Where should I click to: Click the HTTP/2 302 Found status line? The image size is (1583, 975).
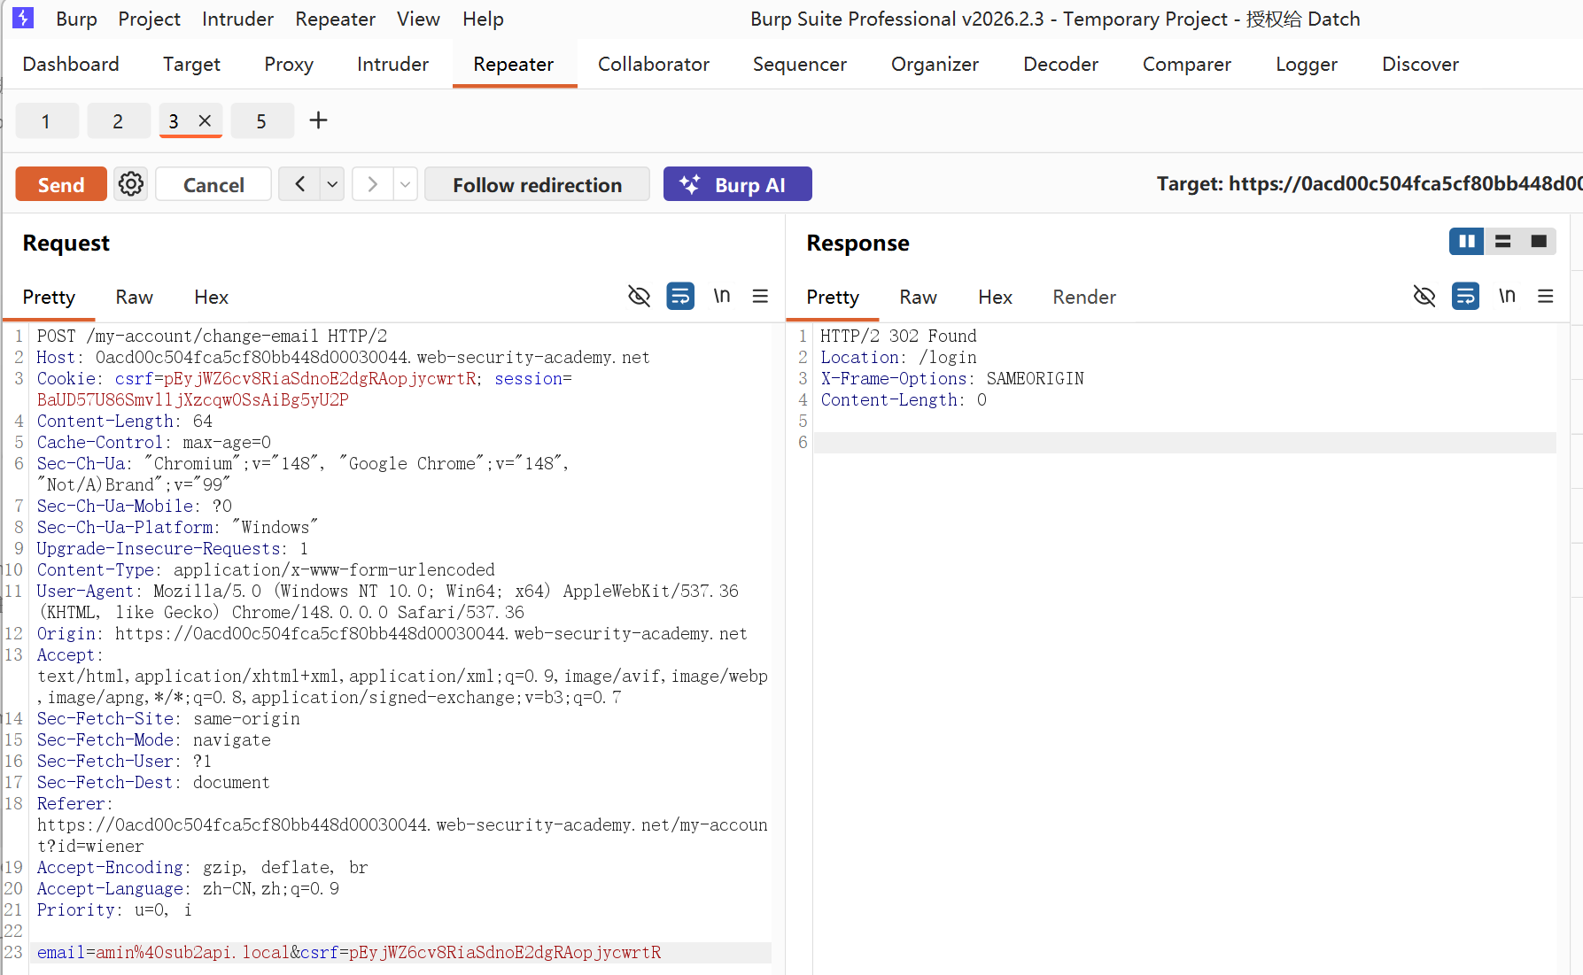coord(898,336)
